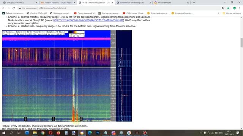
Task: Select the IK1QFK Monitoring Station tab
Action: pyautogui.click(x=96, y=3)
